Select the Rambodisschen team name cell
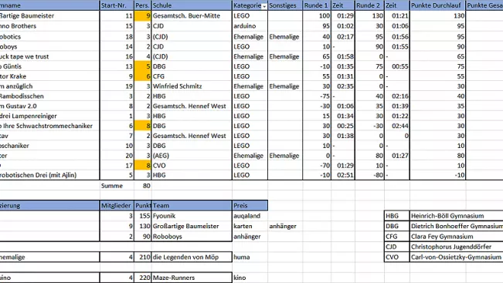This screenshot has width=503, height=283. [49, 96]
